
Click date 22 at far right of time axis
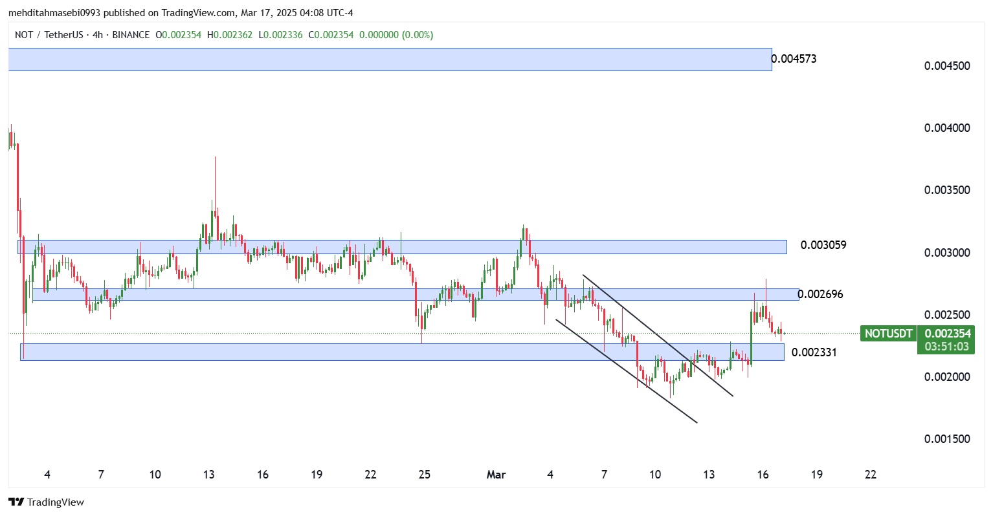point(871,475)
